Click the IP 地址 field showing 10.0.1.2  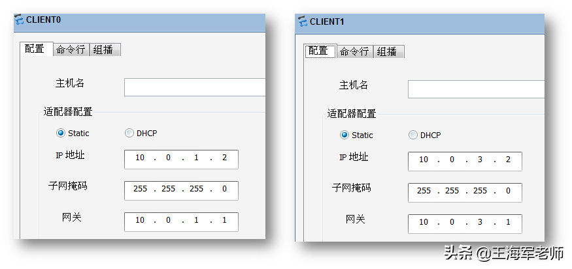coord(181,159)
